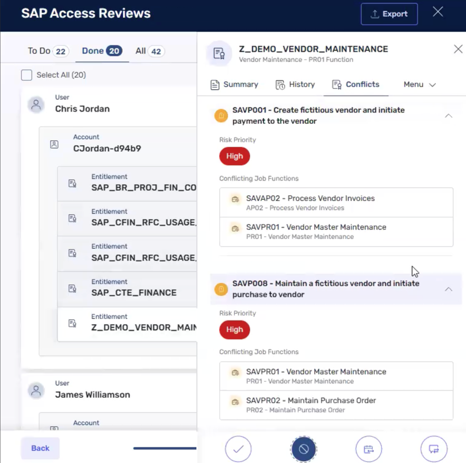The height and width of the screenshot is (463, 466).
Task: Select the SAP_BR_PROJ_FIN_CO entitlement
Action: click(x=127, y=184)
